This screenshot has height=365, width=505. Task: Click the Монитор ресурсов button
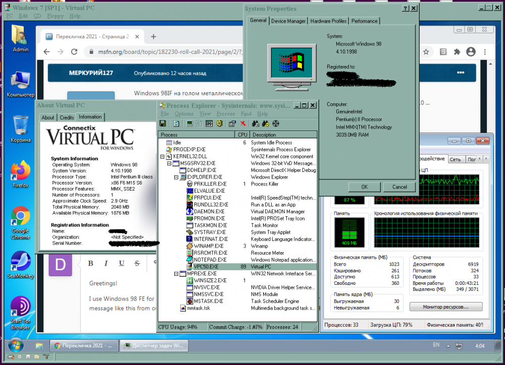[445, 307]
